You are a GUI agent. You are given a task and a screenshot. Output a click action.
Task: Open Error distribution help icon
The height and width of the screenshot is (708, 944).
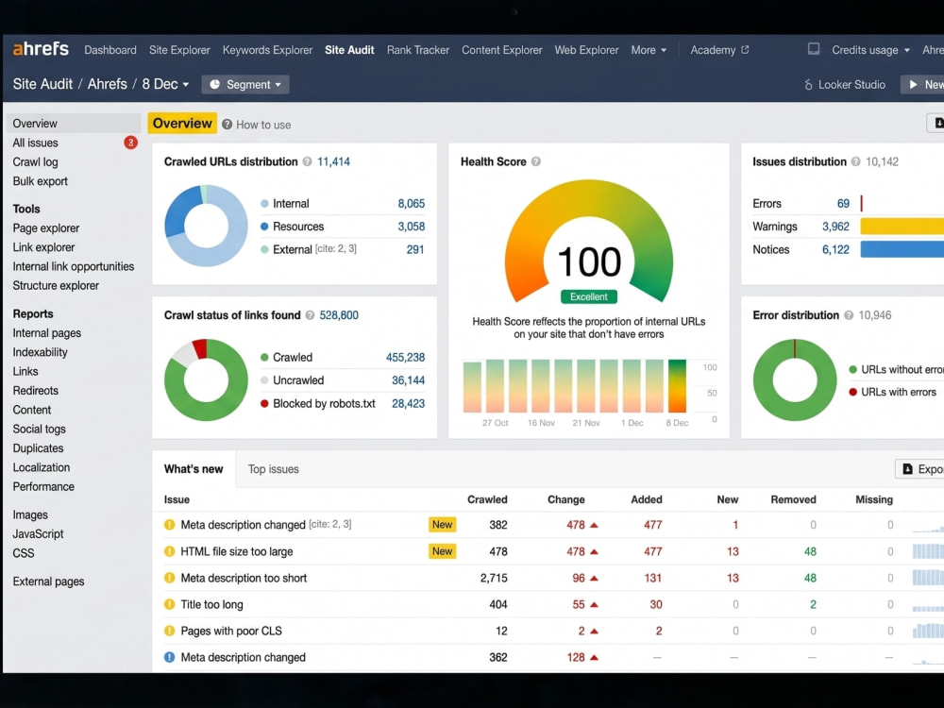click(849, 315)
